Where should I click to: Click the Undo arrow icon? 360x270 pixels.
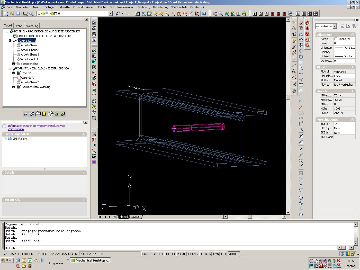tap(118, 14)
